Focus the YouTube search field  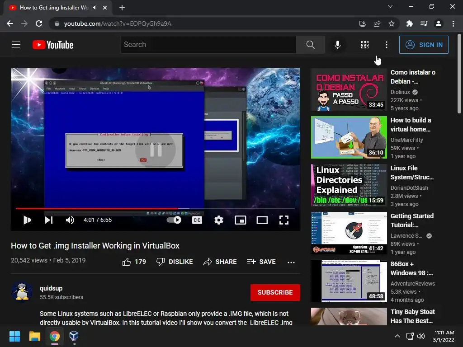point(208,45)
